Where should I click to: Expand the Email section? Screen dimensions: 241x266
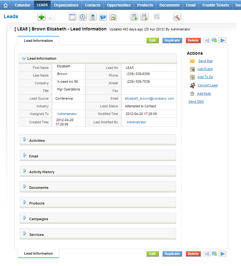(25, 155)
